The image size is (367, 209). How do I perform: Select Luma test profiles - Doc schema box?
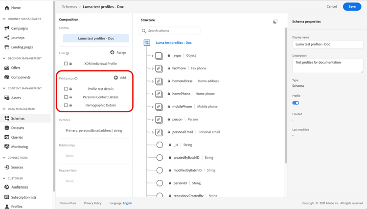coord(96,38)
